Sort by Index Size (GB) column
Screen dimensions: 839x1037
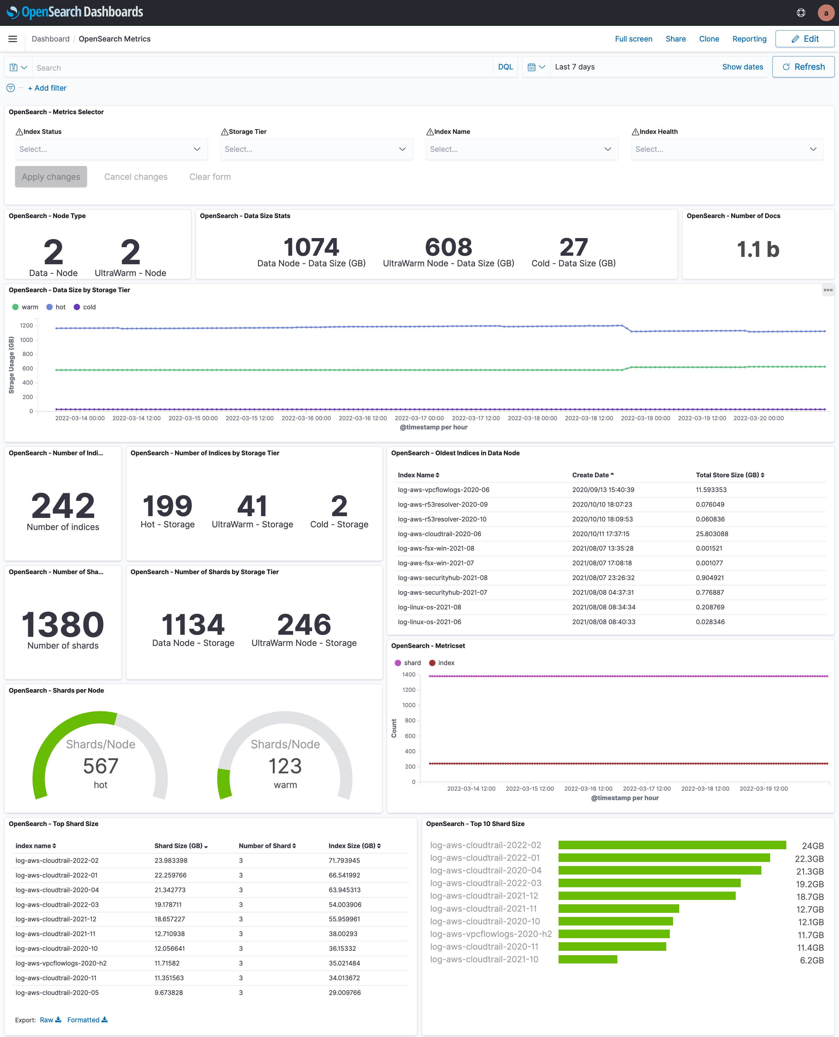[355, 846]
